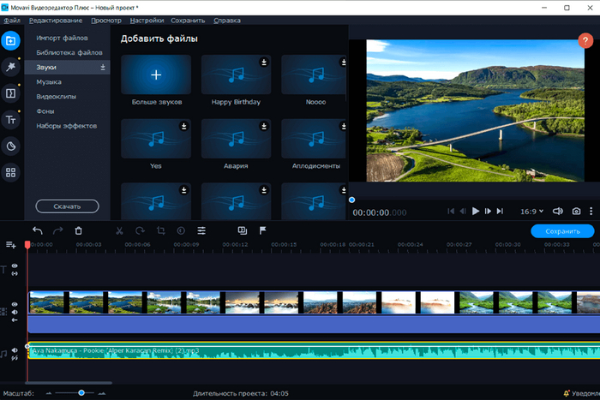Screen dimensions: 600x400
Task: Open the 16:9 aspect ratio dropdown
Action: click(x=533, y=211)
